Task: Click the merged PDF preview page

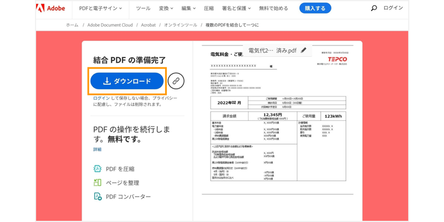Action: 278,120
